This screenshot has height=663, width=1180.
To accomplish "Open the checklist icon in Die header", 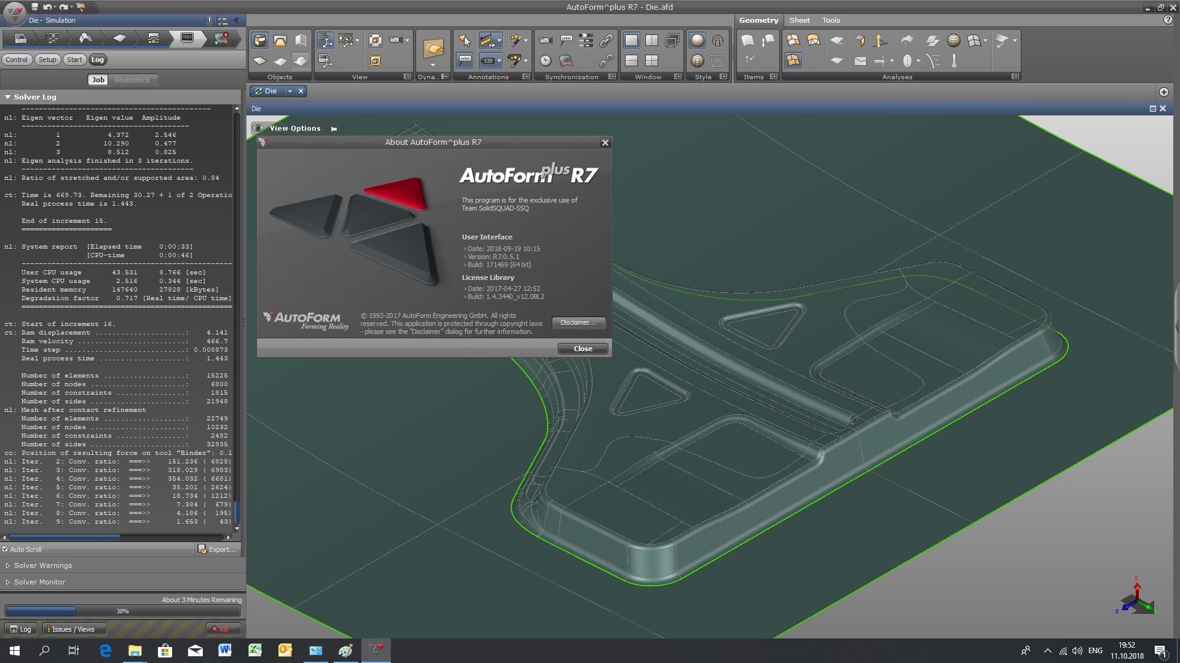I will pos(222,20).
